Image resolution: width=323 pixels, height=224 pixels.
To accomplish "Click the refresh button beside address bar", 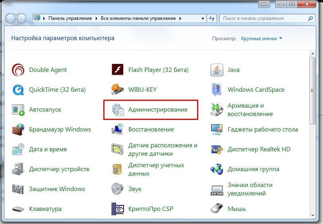I will [x=211, y=19].
